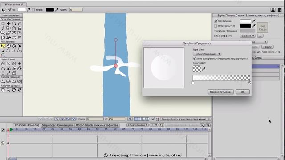Click the Delete Shape X tool
The width and height of the screenshot is (285, 160).
pyautogui.click(x=20, y=46)
